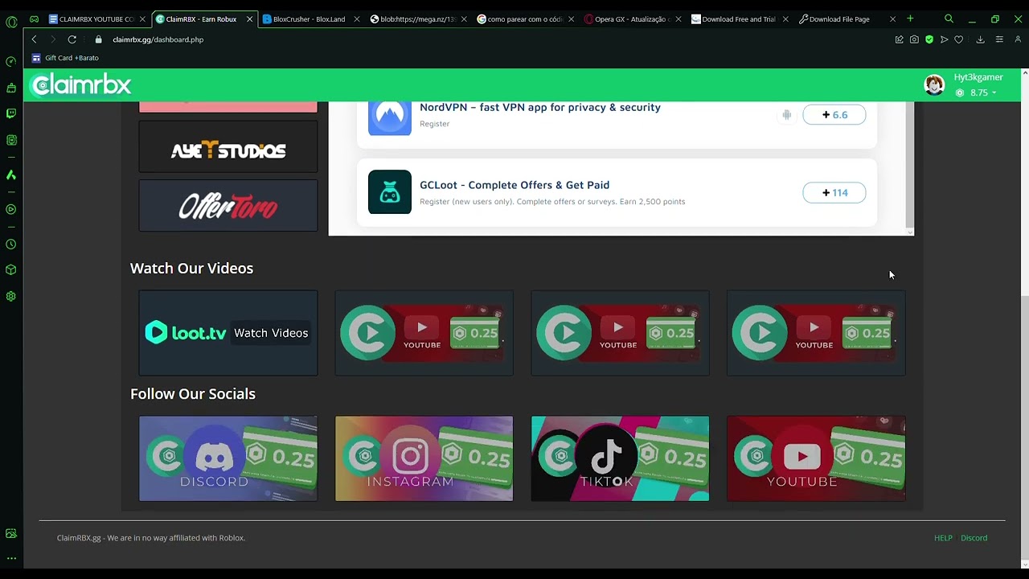Open a new tab with the plus icon

coord(910,18)
